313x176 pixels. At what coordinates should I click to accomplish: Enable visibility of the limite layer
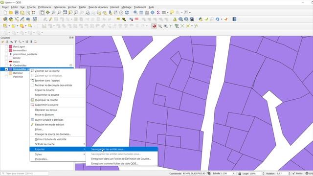6,58
